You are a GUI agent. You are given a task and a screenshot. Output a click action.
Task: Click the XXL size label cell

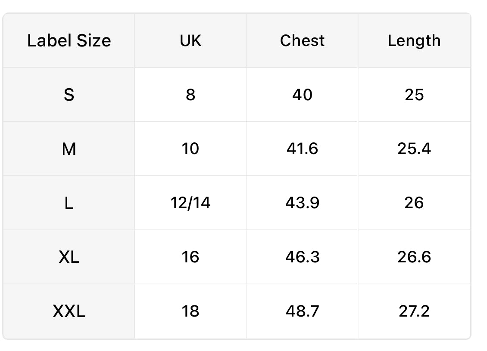[x=69, y=311]
